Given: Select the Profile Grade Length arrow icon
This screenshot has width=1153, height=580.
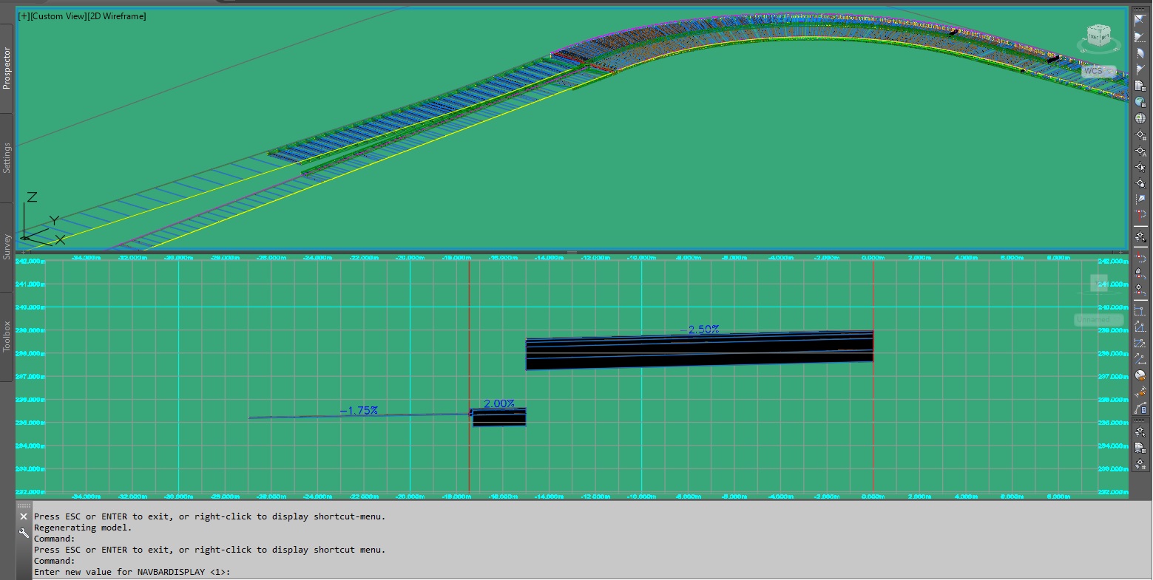Looking at the screenshot, I should (1140, 359).
